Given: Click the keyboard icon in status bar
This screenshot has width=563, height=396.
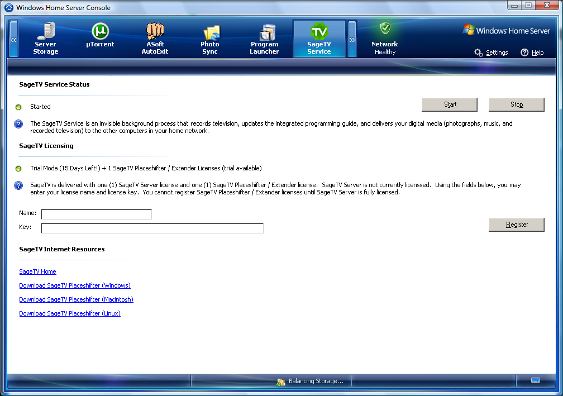Looking at the screenshot, I should [x=535, y=380].
